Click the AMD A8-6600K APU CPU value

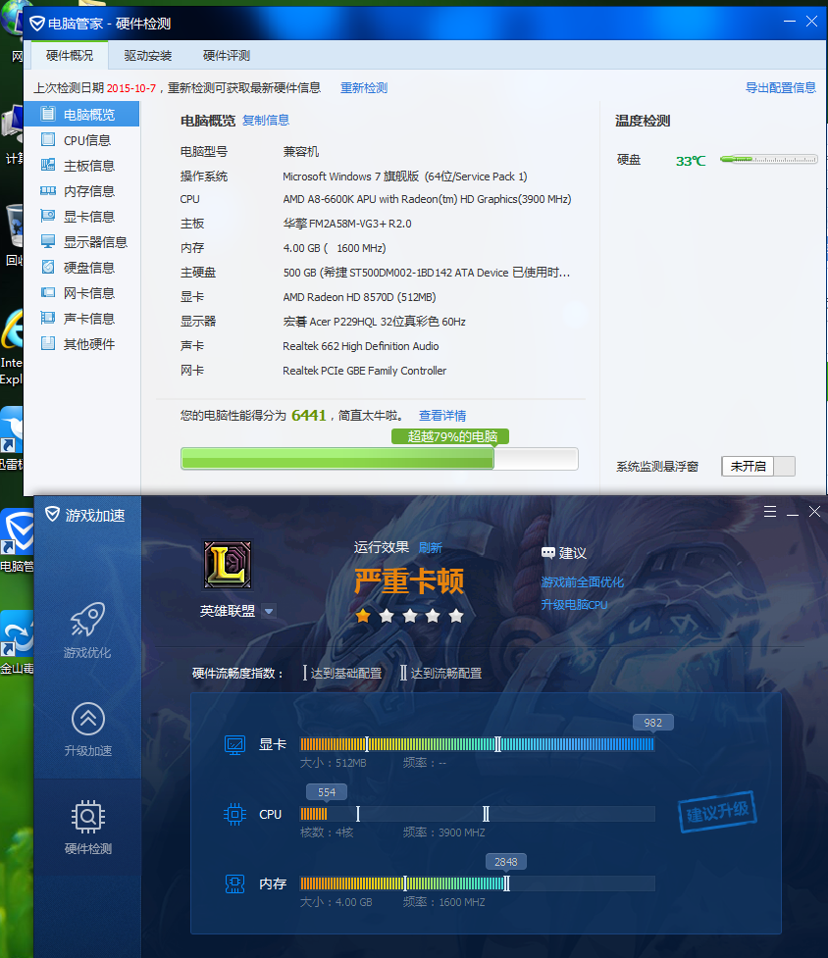(427, 199)
